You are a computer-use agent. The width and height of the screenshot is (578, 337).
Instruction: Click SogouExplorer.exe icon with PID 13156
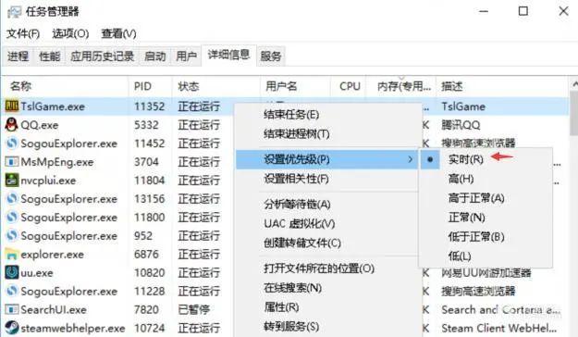coord(11,198)
